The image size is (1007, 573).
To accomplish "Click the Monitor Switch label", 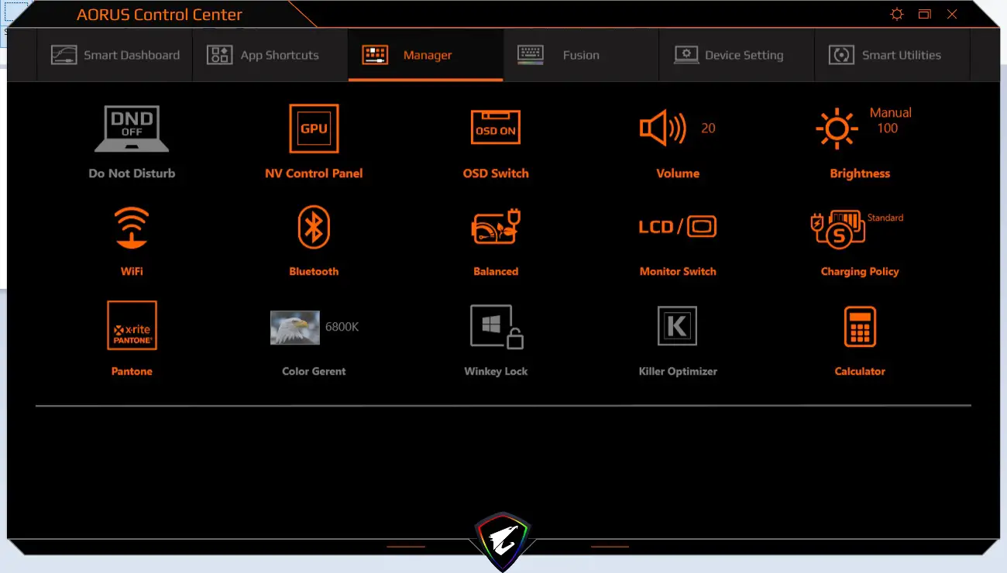I will tap(678, 272).
